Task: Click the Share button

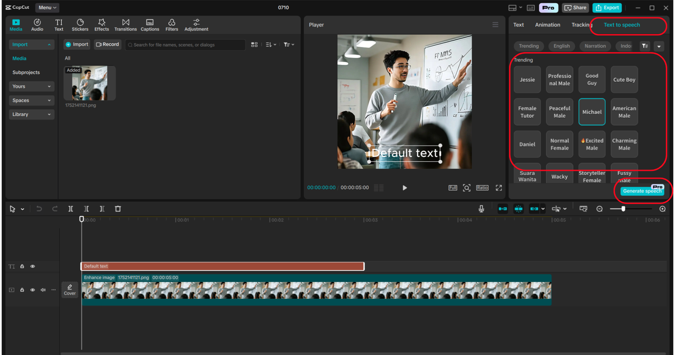Action: (x=575, y=8)
